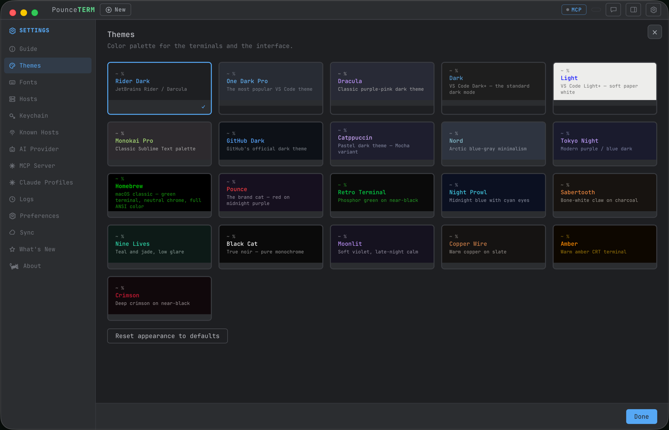The height and width of the screenshot is (430, 669).
Task: Select the GitHub Dark theme
Action: (x=271, y=144)
